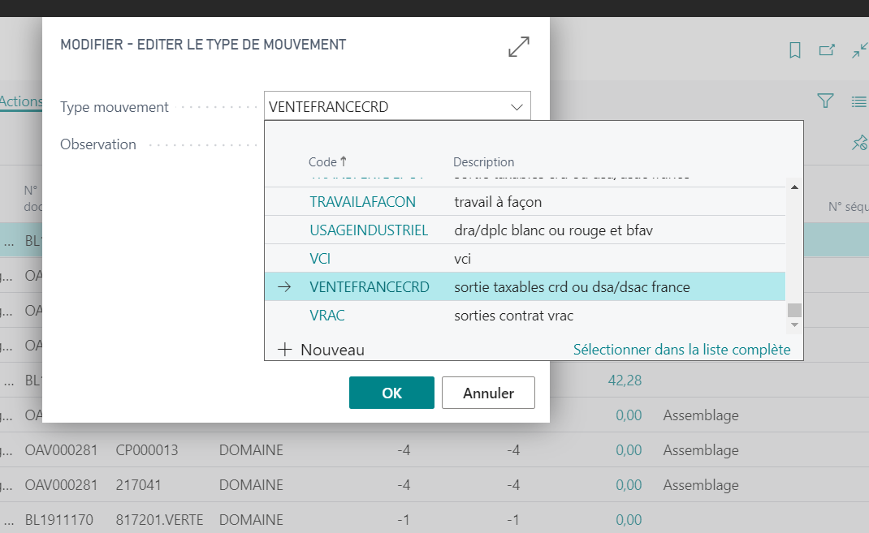Click the Description column header
The height and width of the screenshot is (533, 869).
pos(483,161)
